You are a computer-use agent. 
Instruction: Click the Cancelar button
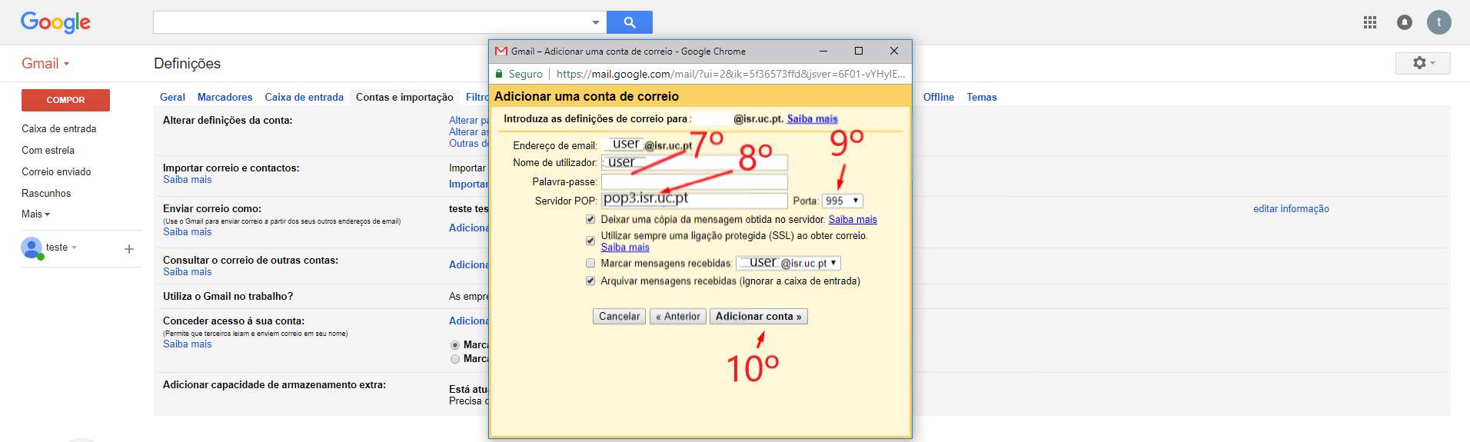click(x=619, y=317)
